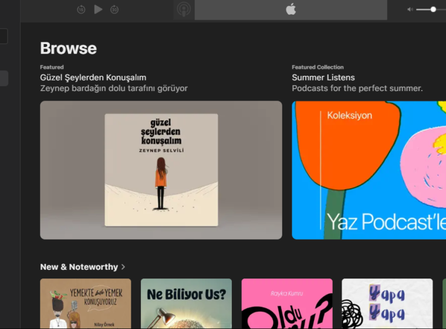
Task: Adjust the volume slider knob
Action: pos(433,9)
